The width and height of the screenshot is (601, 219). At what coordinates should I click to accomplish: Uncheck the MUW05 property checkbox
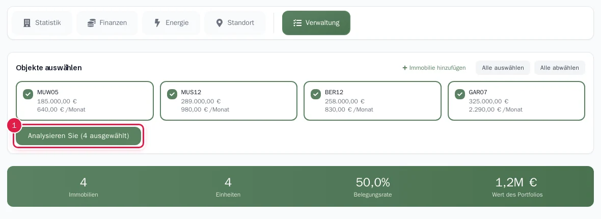coord(28,94)
